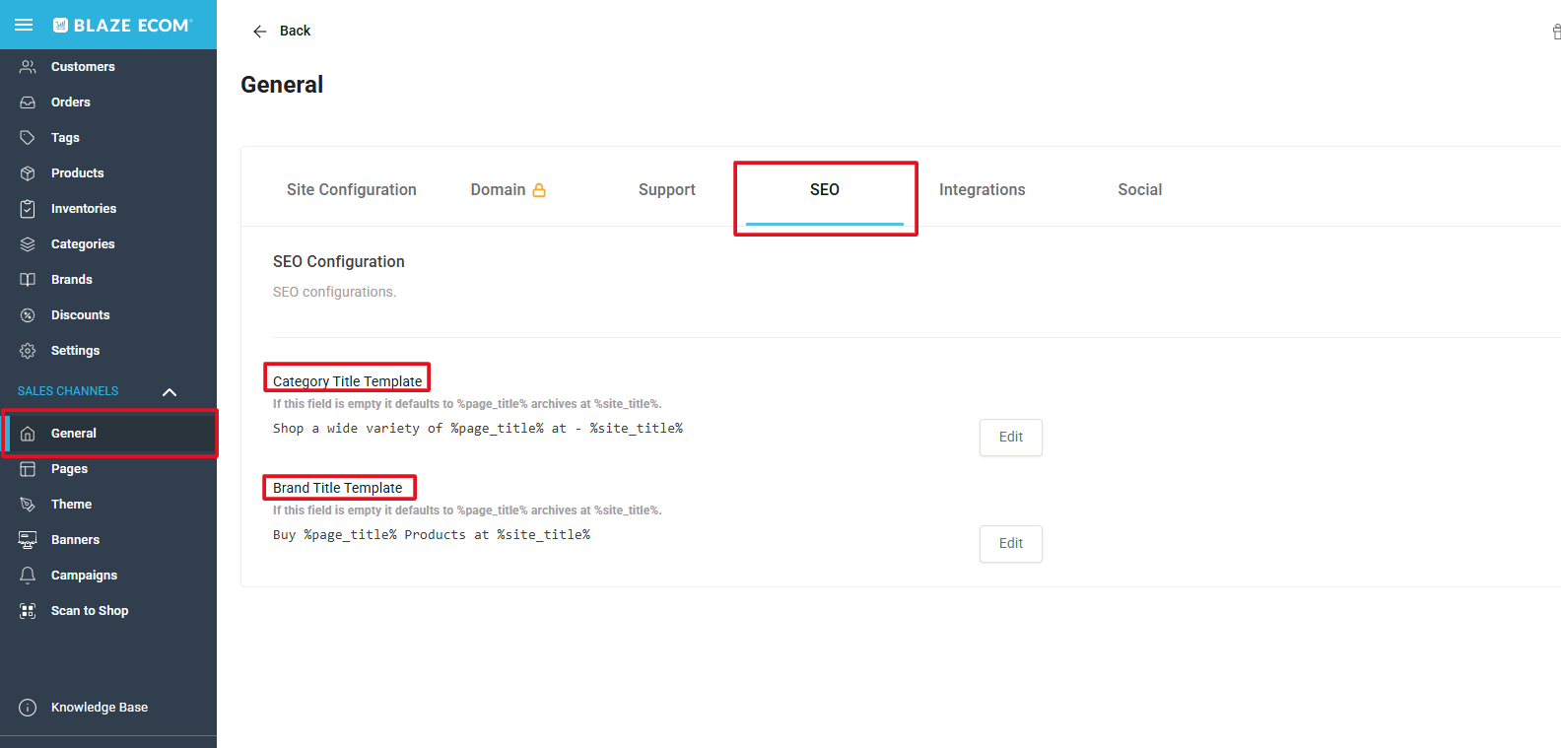Select General under Sales Channels
Viewport: 1561px width, 748px height.
pyautogui.click(x=108, y=434)
